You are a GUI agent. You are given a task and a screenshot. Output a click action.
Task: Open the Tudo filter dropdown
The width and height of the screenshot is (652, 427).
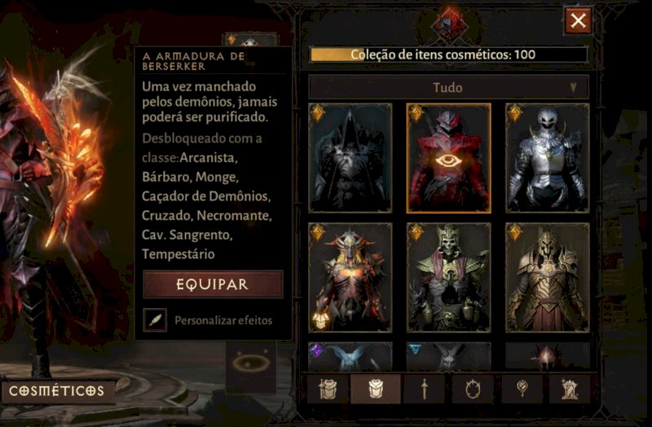[449, 87]
